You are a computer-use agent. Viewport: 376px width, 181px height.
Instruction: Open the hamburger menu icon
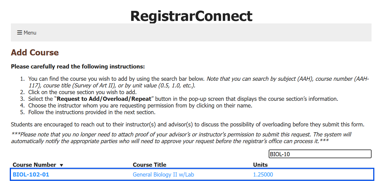(x=20, y=33)
